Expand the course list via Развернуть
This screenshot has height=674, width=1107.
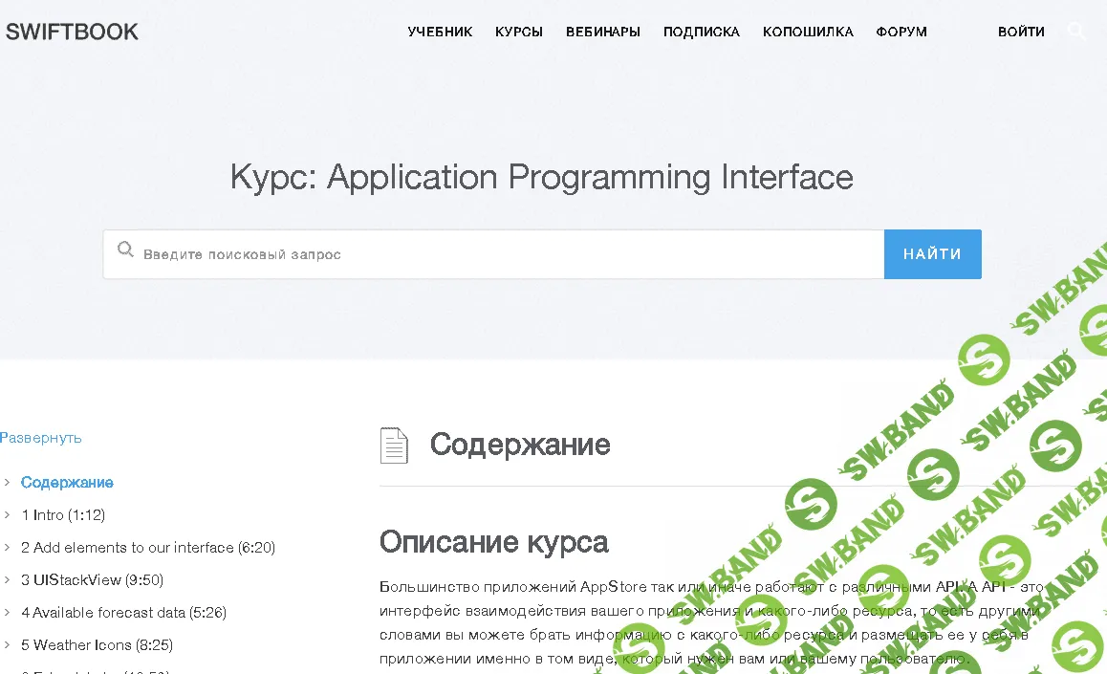[x=41, y=437]
